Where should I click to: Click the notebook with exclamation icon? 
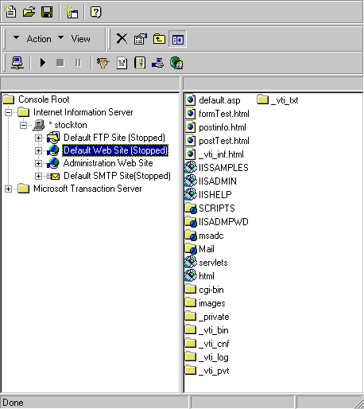coord(140,63)
